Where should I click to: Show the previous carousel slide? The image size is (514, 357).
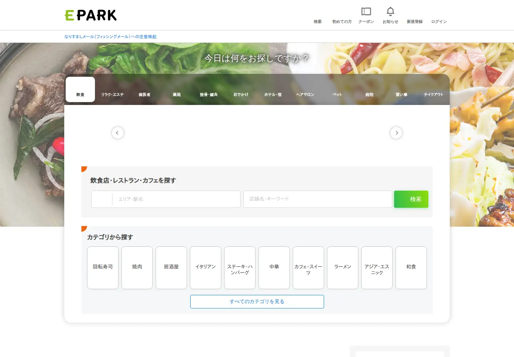(118, 133)
